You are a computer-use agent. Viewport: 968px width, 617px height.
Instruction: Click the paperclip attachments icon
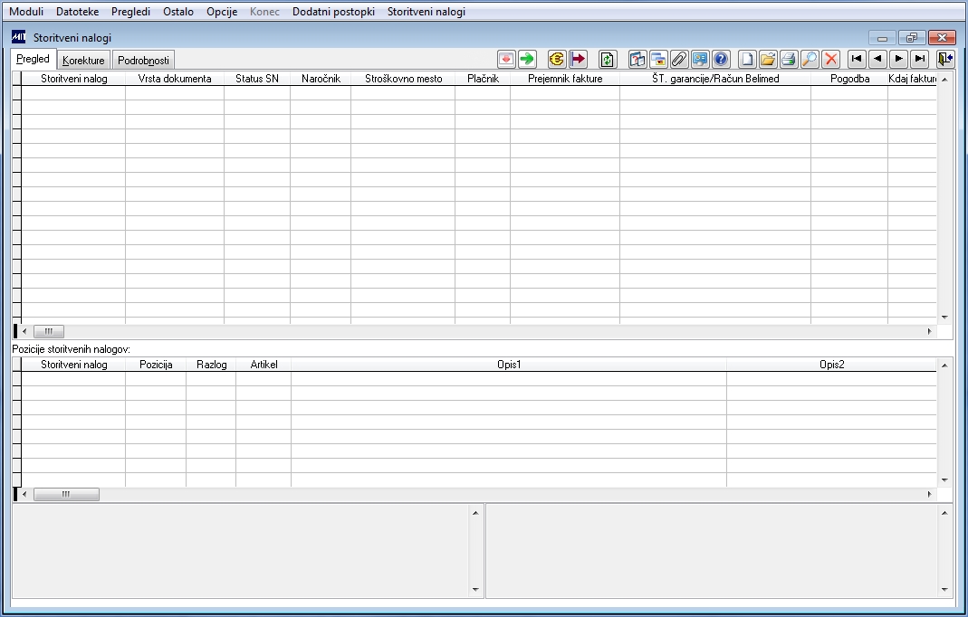click(679, 59)
